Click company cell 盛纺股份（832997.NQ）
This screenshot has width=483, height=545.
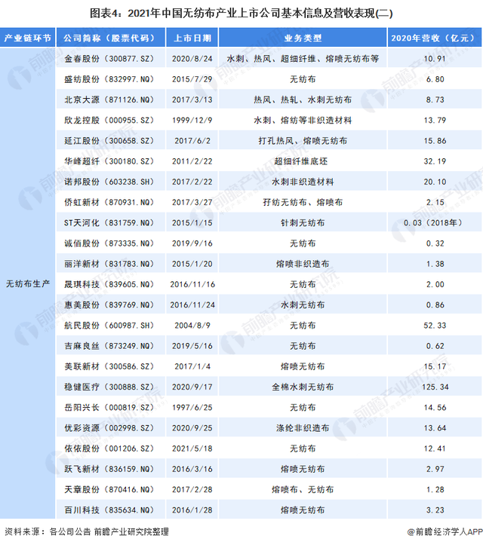109,79
